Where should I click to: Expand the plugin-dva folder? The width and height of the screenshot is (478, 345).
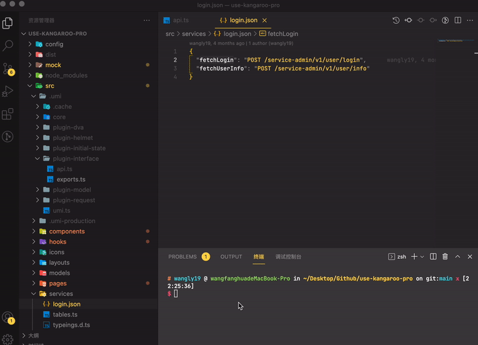coord(37,127)
